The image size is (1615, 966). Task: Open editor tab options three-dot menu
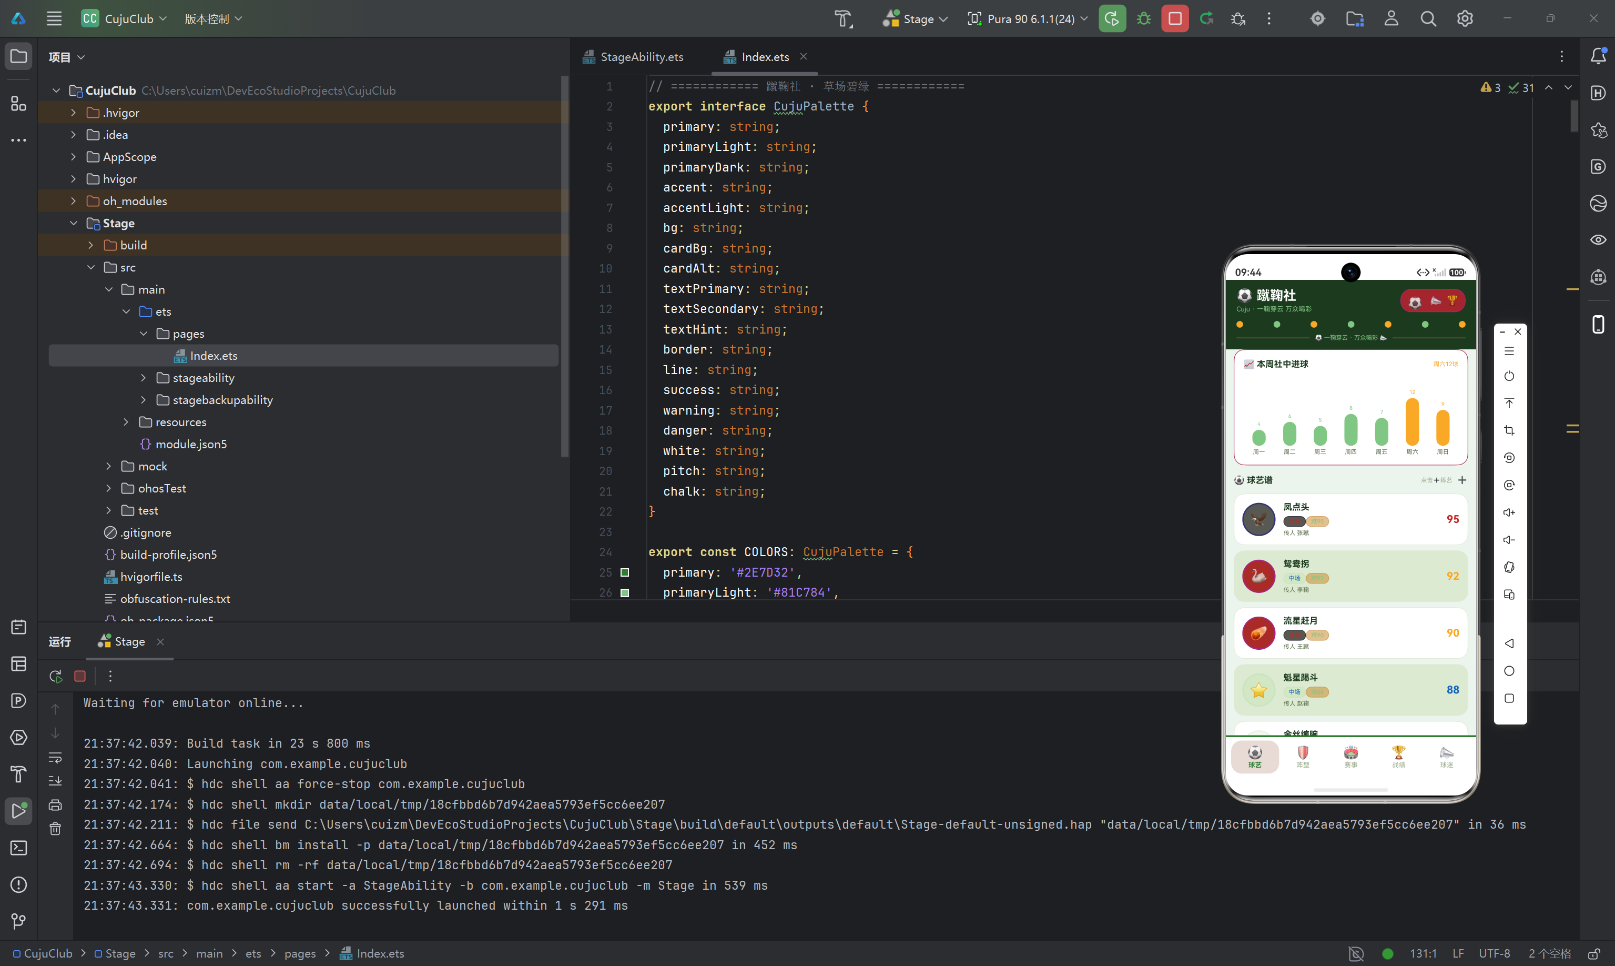pos(1562,57)
